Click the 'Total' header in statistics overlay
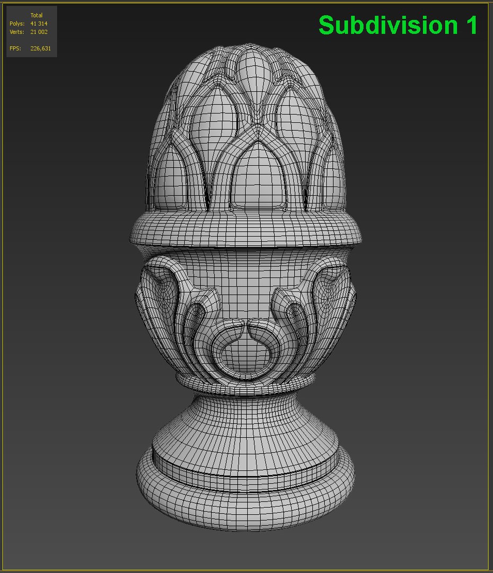The height and width of the screenshot is (573, 493). pyautogui.click(x=37, y=15)
